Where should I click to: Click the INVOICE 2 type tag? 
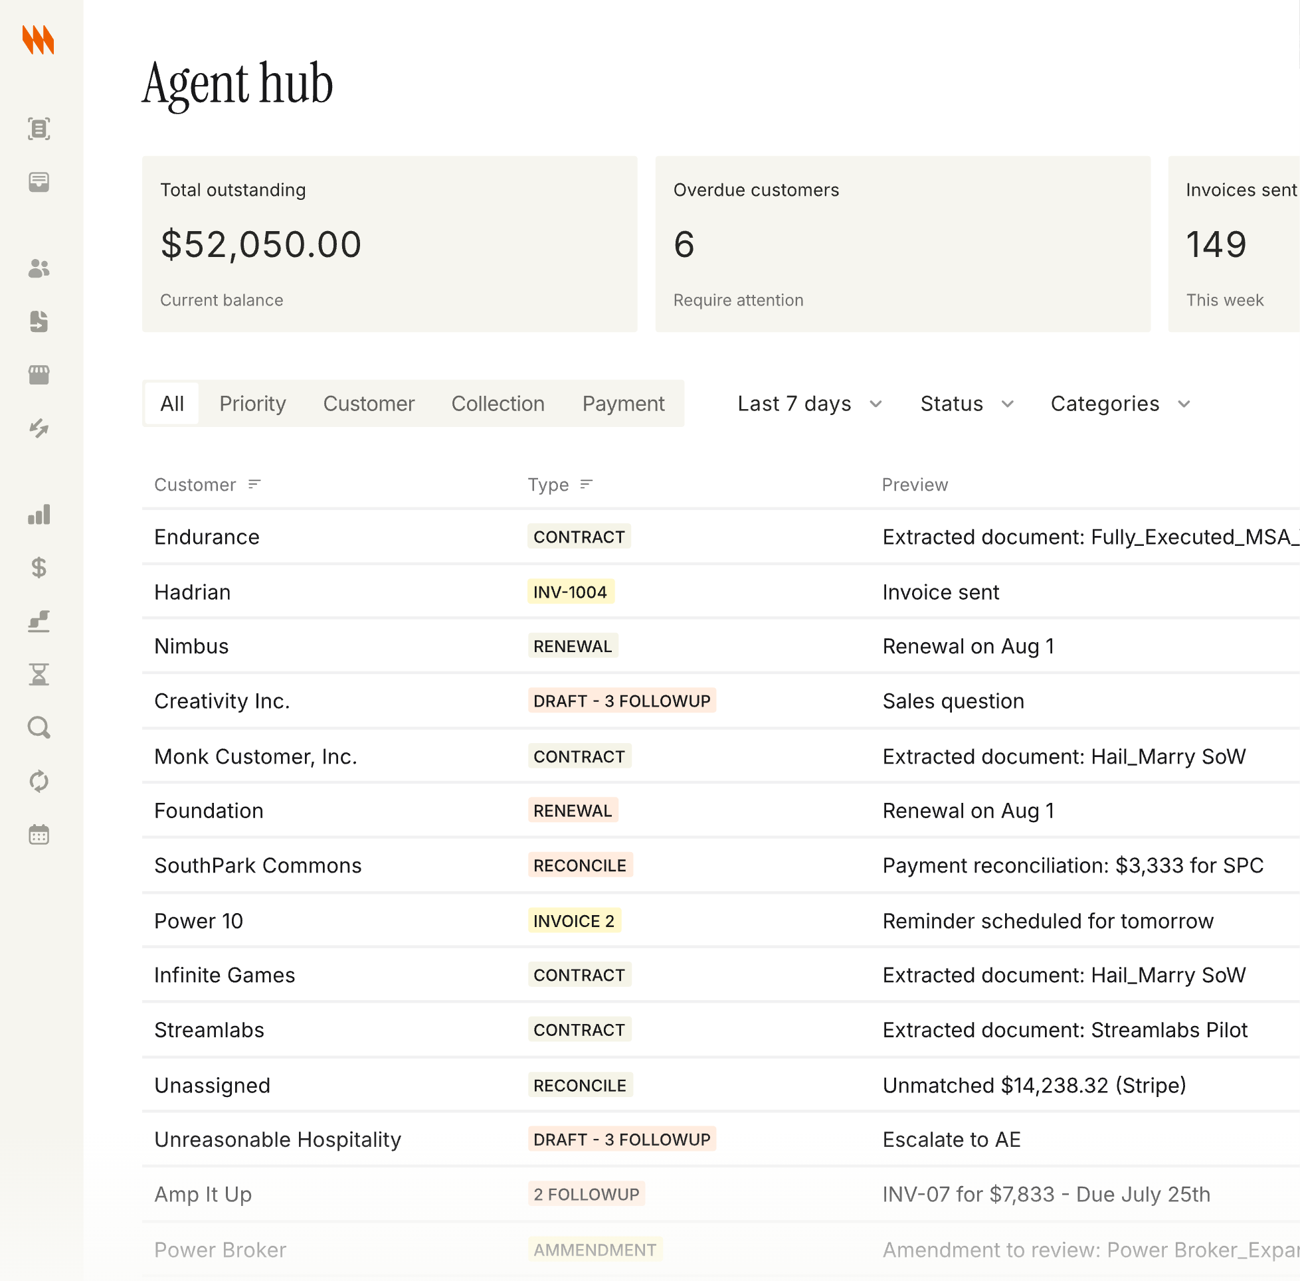574,921
